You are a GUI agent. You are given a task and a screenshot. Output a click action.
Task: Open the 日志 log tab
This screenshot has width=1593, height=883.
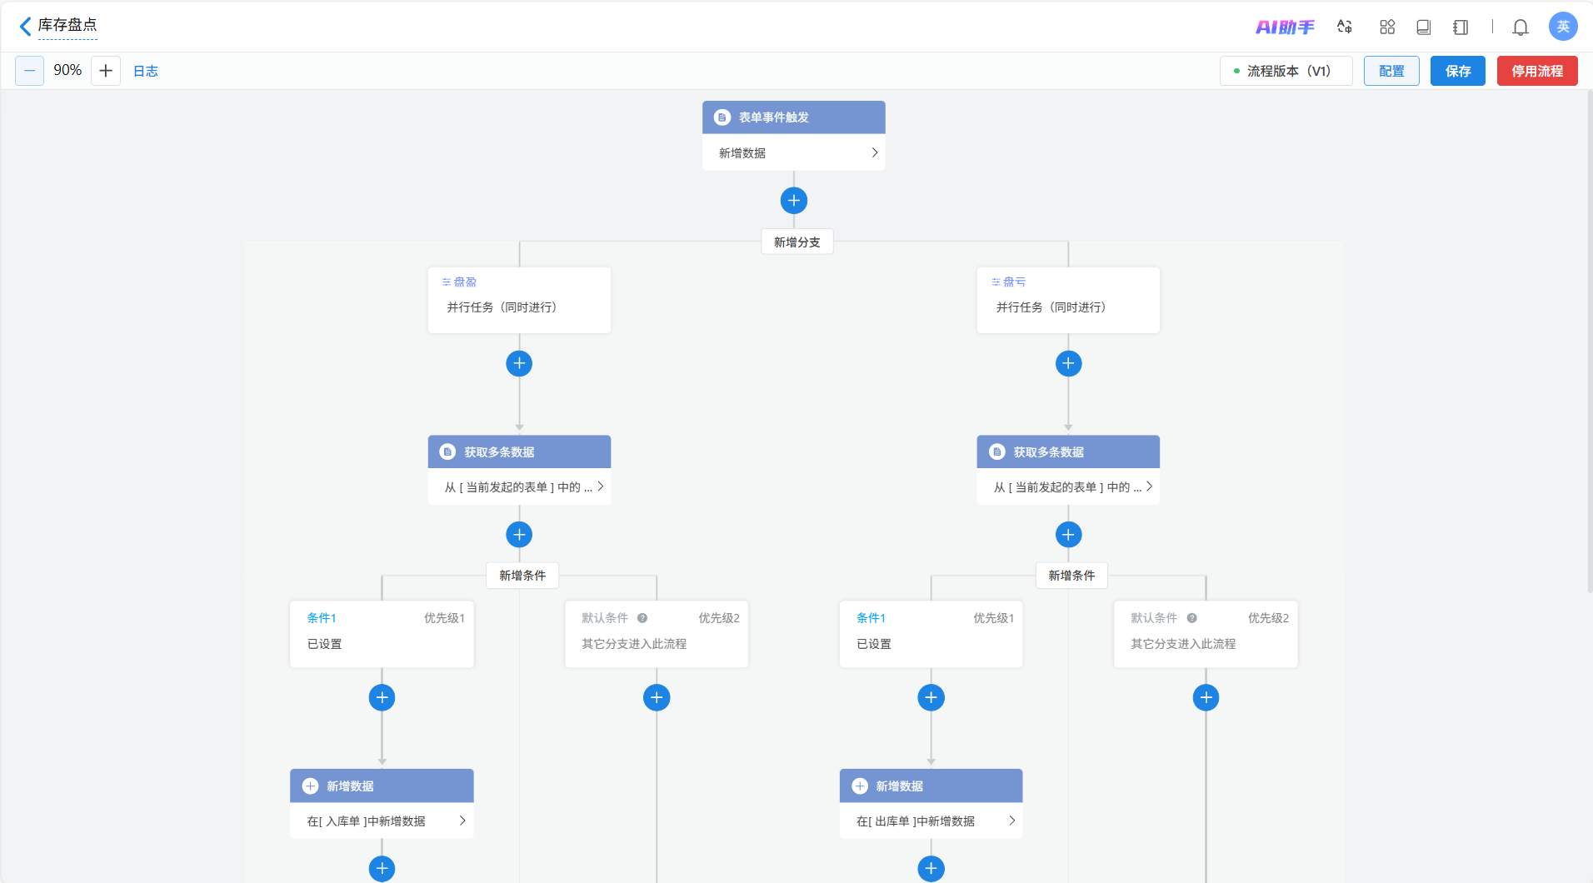(x=146, y=72)
